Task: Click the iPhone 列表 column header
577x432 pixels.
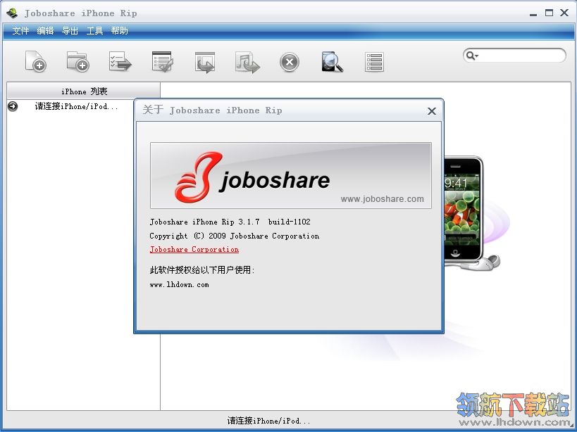Action: click(x=84, y=91)
